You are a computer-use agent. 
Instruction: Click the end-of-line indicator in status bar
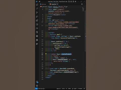point(66,88)
